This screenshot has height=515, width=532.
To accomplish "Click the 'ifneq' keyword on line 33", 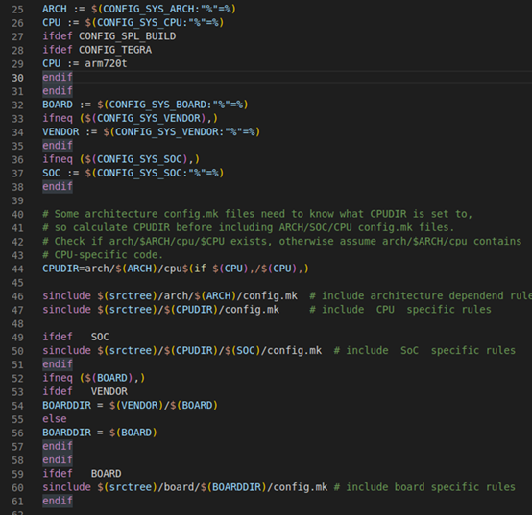I will tap(58, 118).
